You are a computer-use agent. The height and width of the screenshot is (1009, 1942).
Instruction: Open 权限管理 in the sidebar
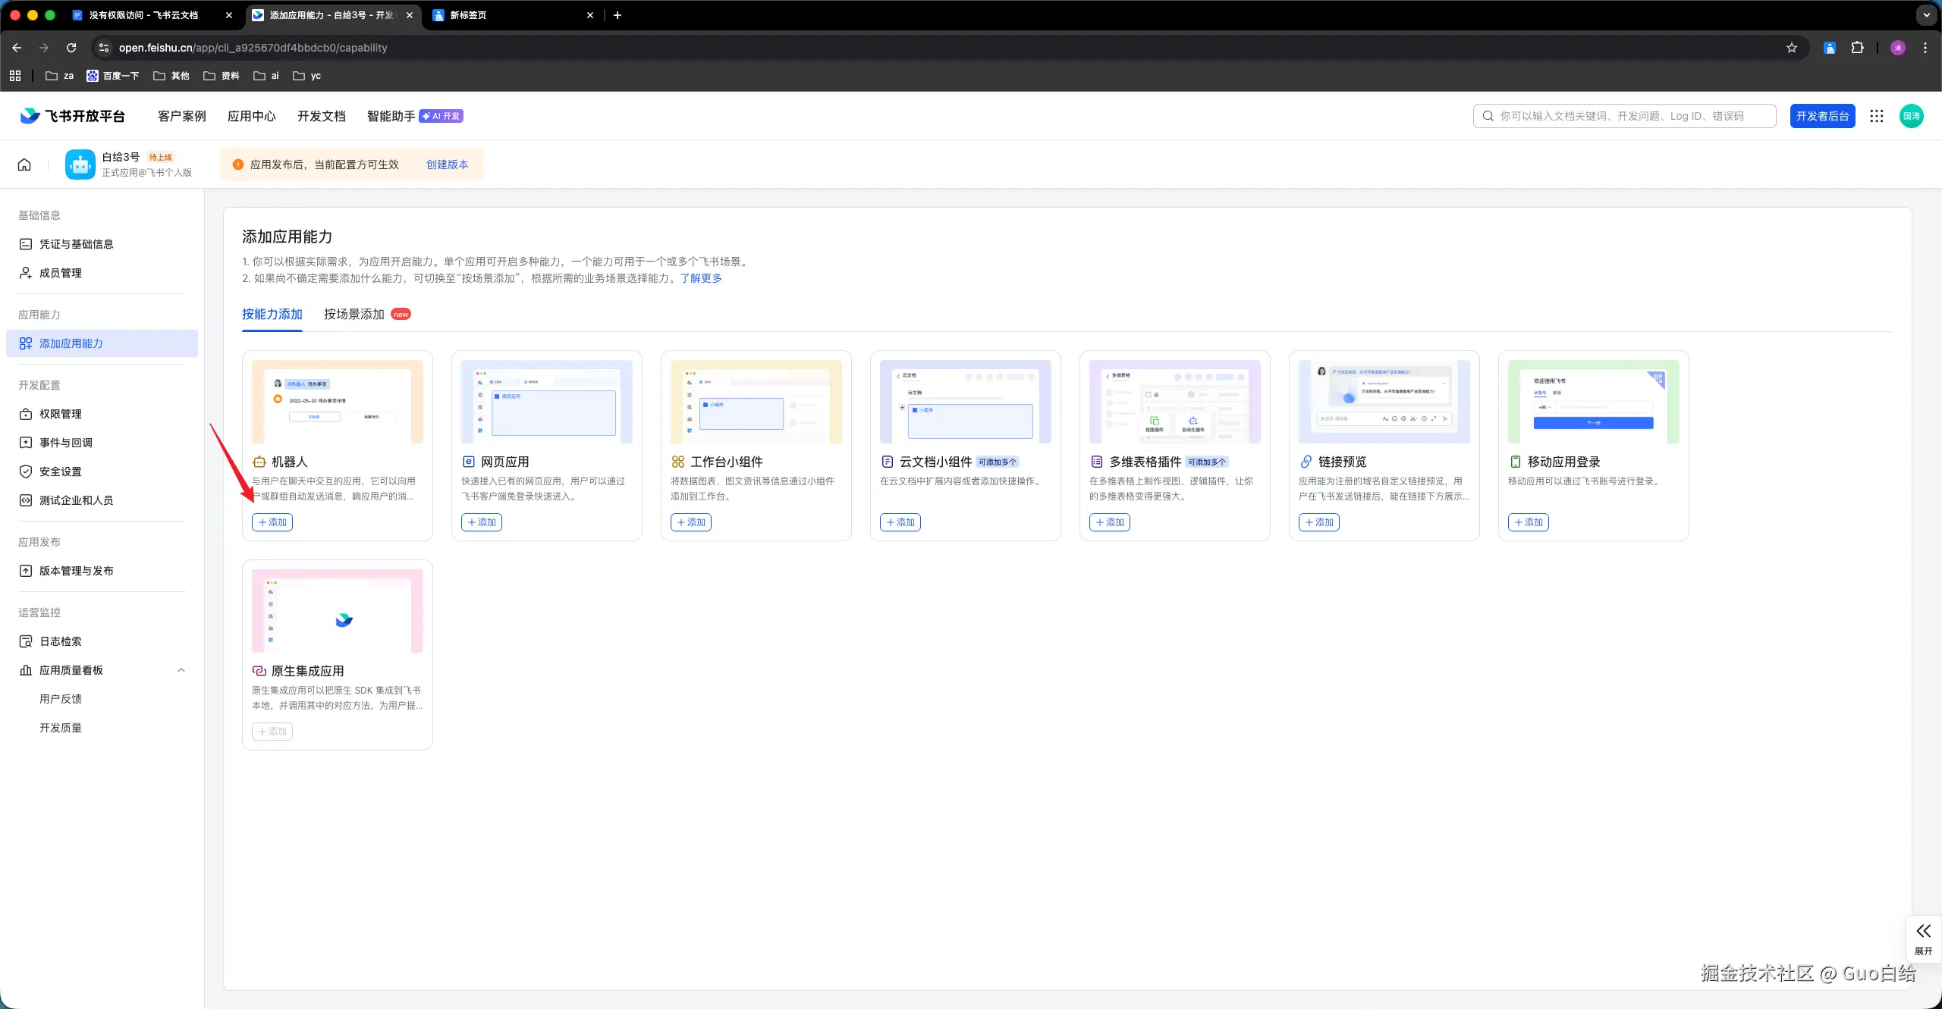pos(61,414)
